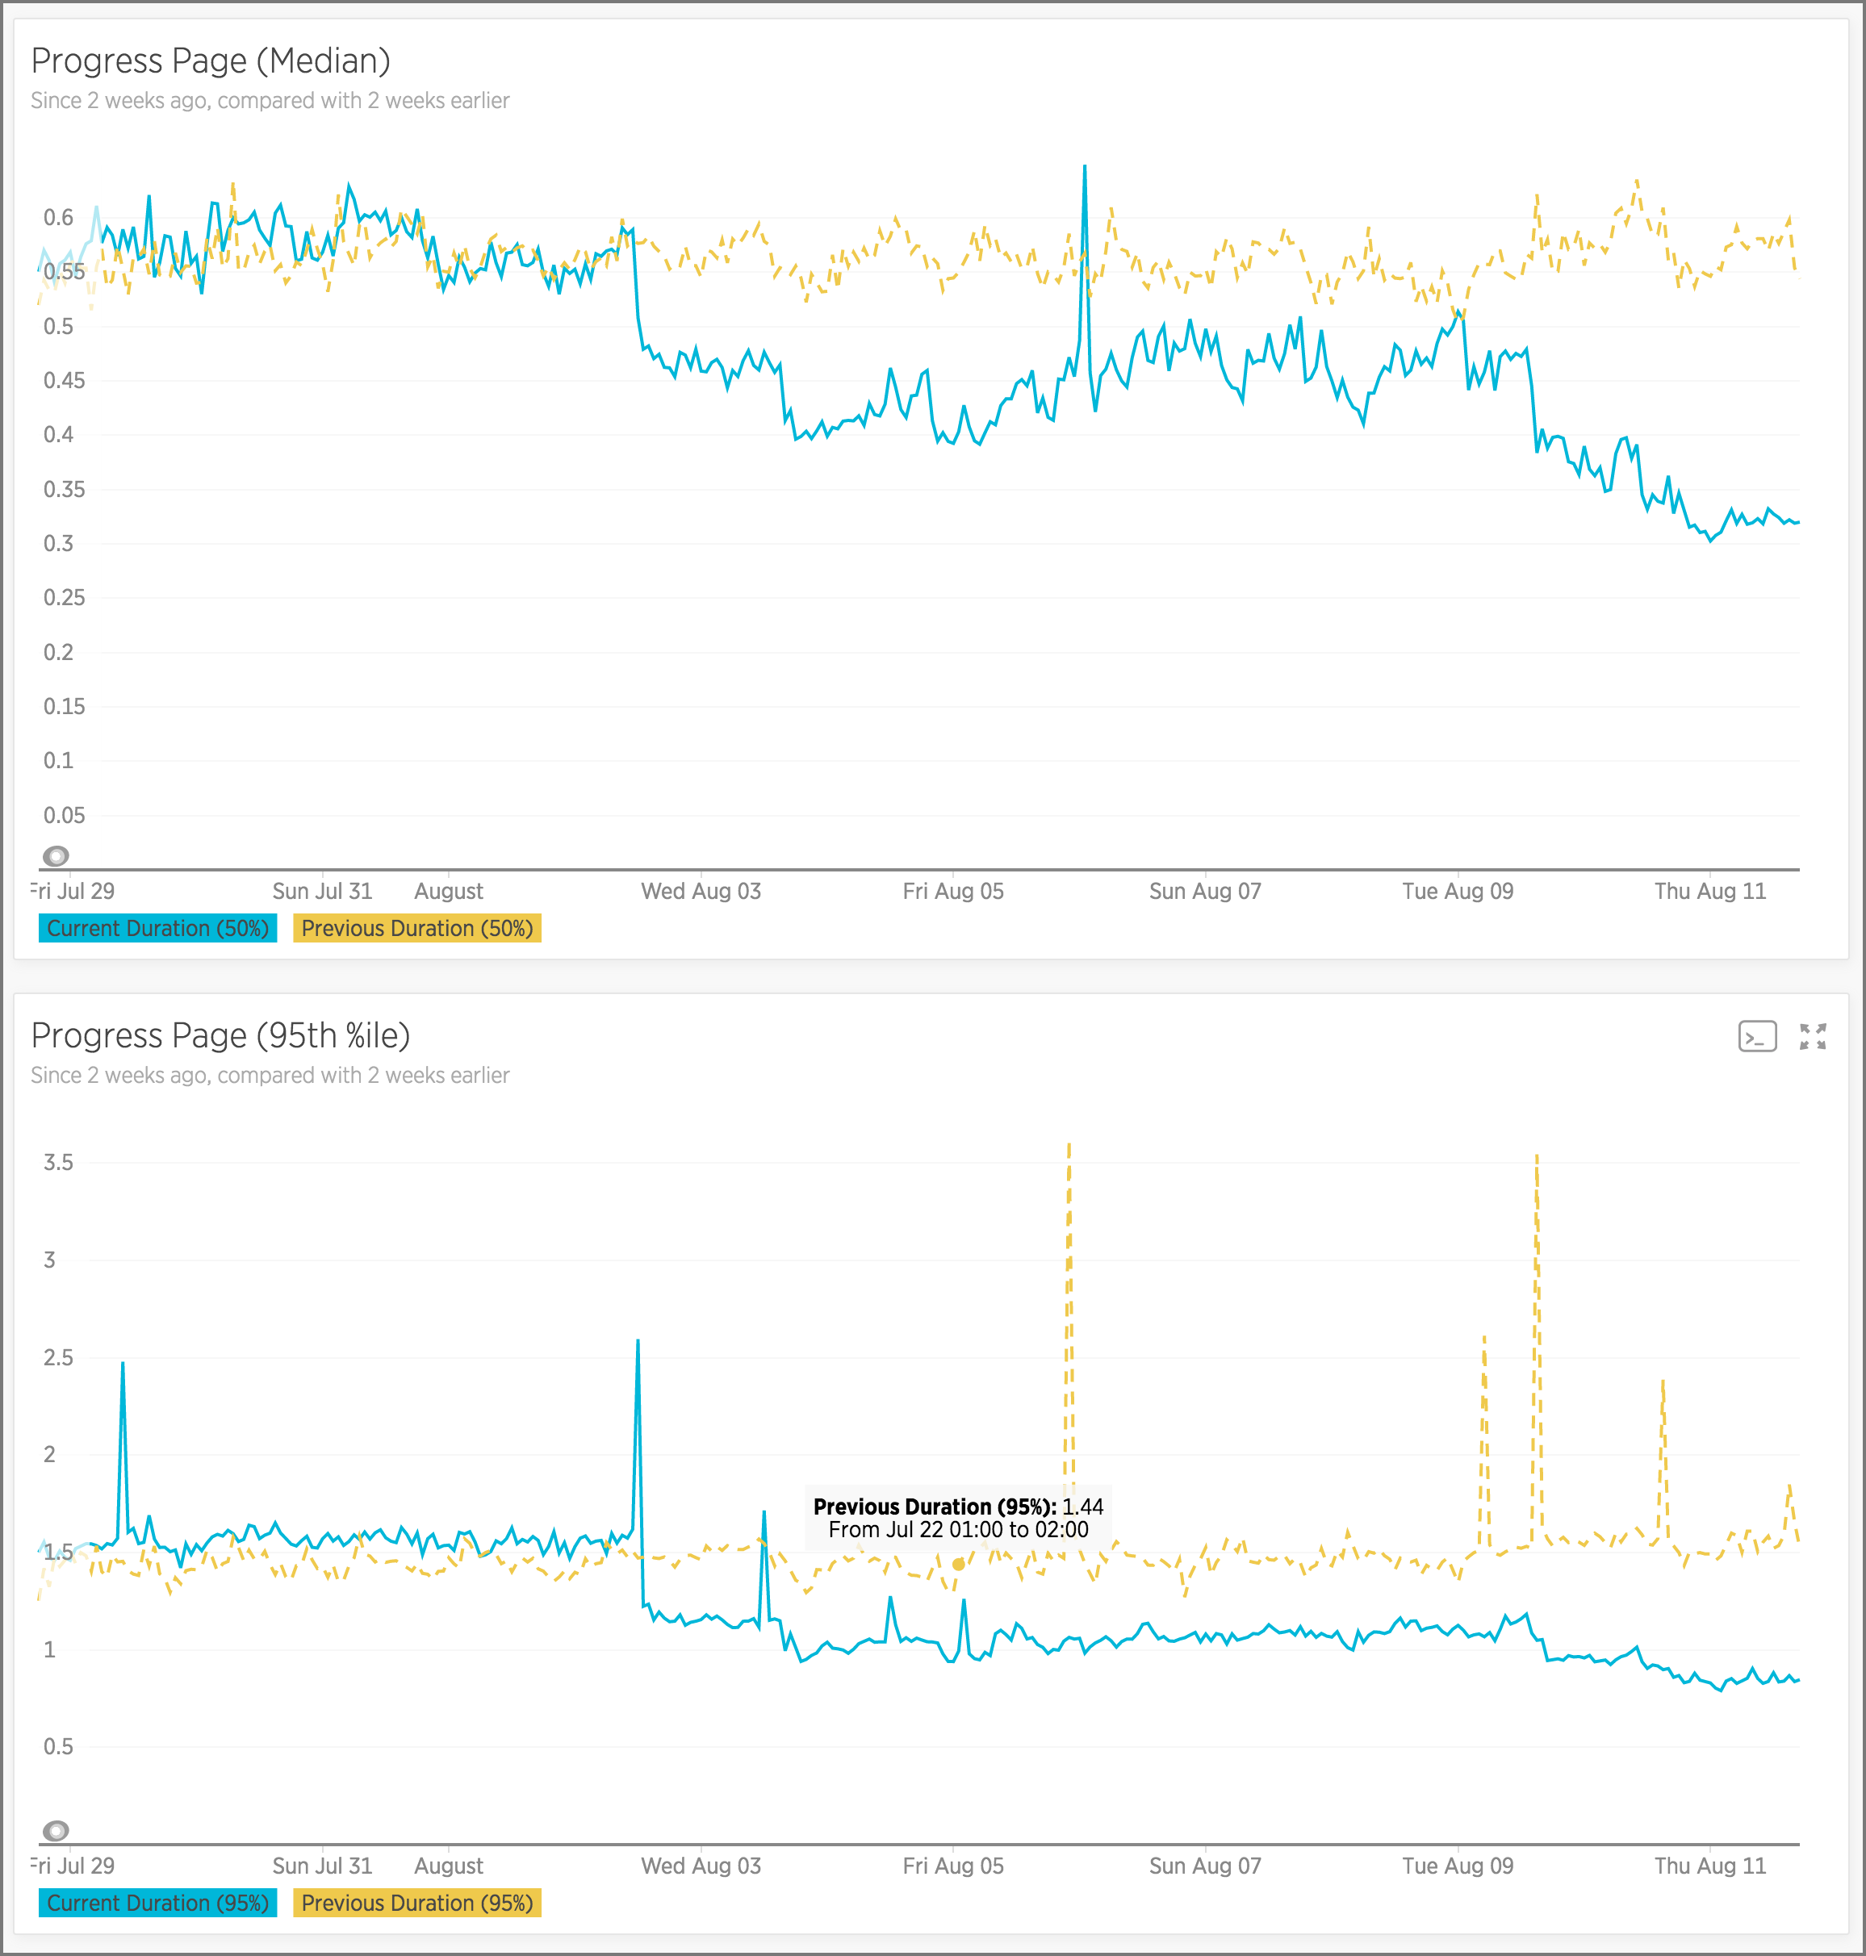Click the circular logo icon on Median chart
The height and width of the screenshot is (1956, 1866).
[56, 855]
